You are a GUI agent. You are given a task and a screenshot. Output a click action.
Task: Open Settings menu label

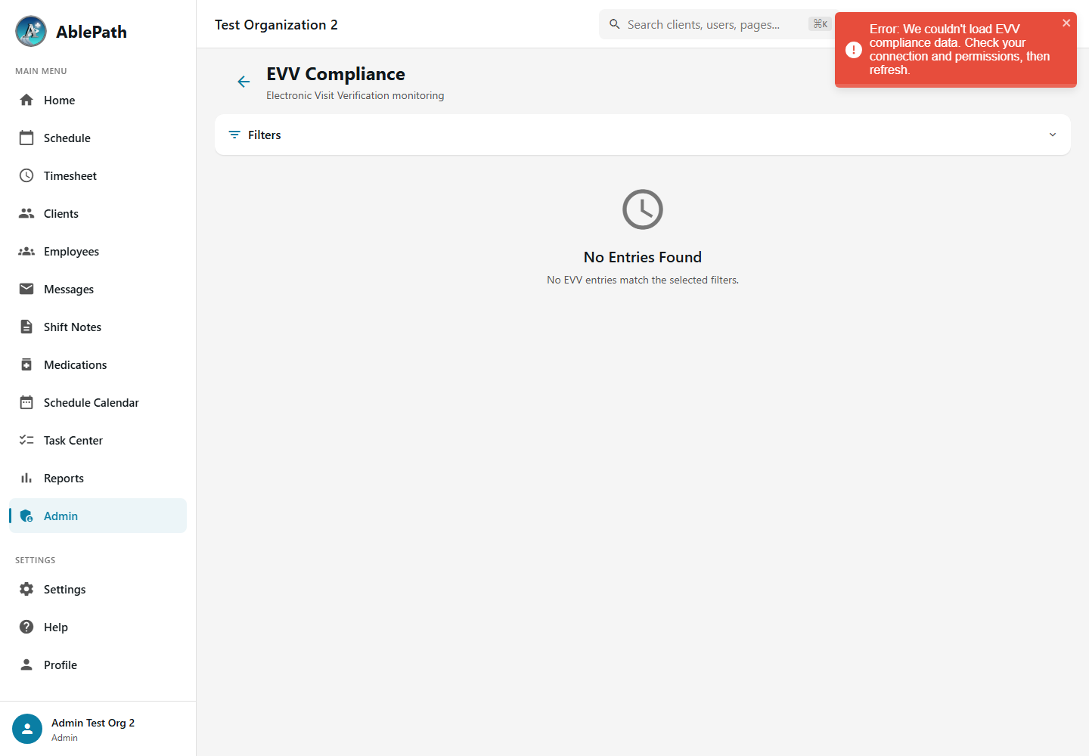pos(64,589)
